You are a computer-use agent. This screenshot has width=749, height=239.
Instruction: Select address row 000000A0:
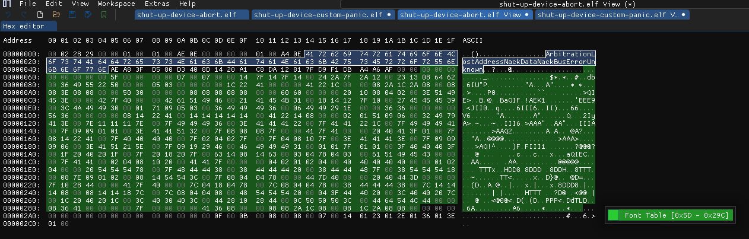click(x=23, y=93)
